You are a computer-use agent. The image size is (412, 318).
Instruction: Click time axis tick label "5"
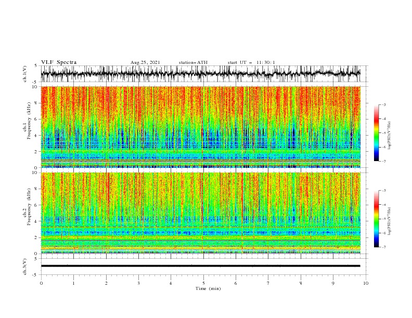point(203,283)
